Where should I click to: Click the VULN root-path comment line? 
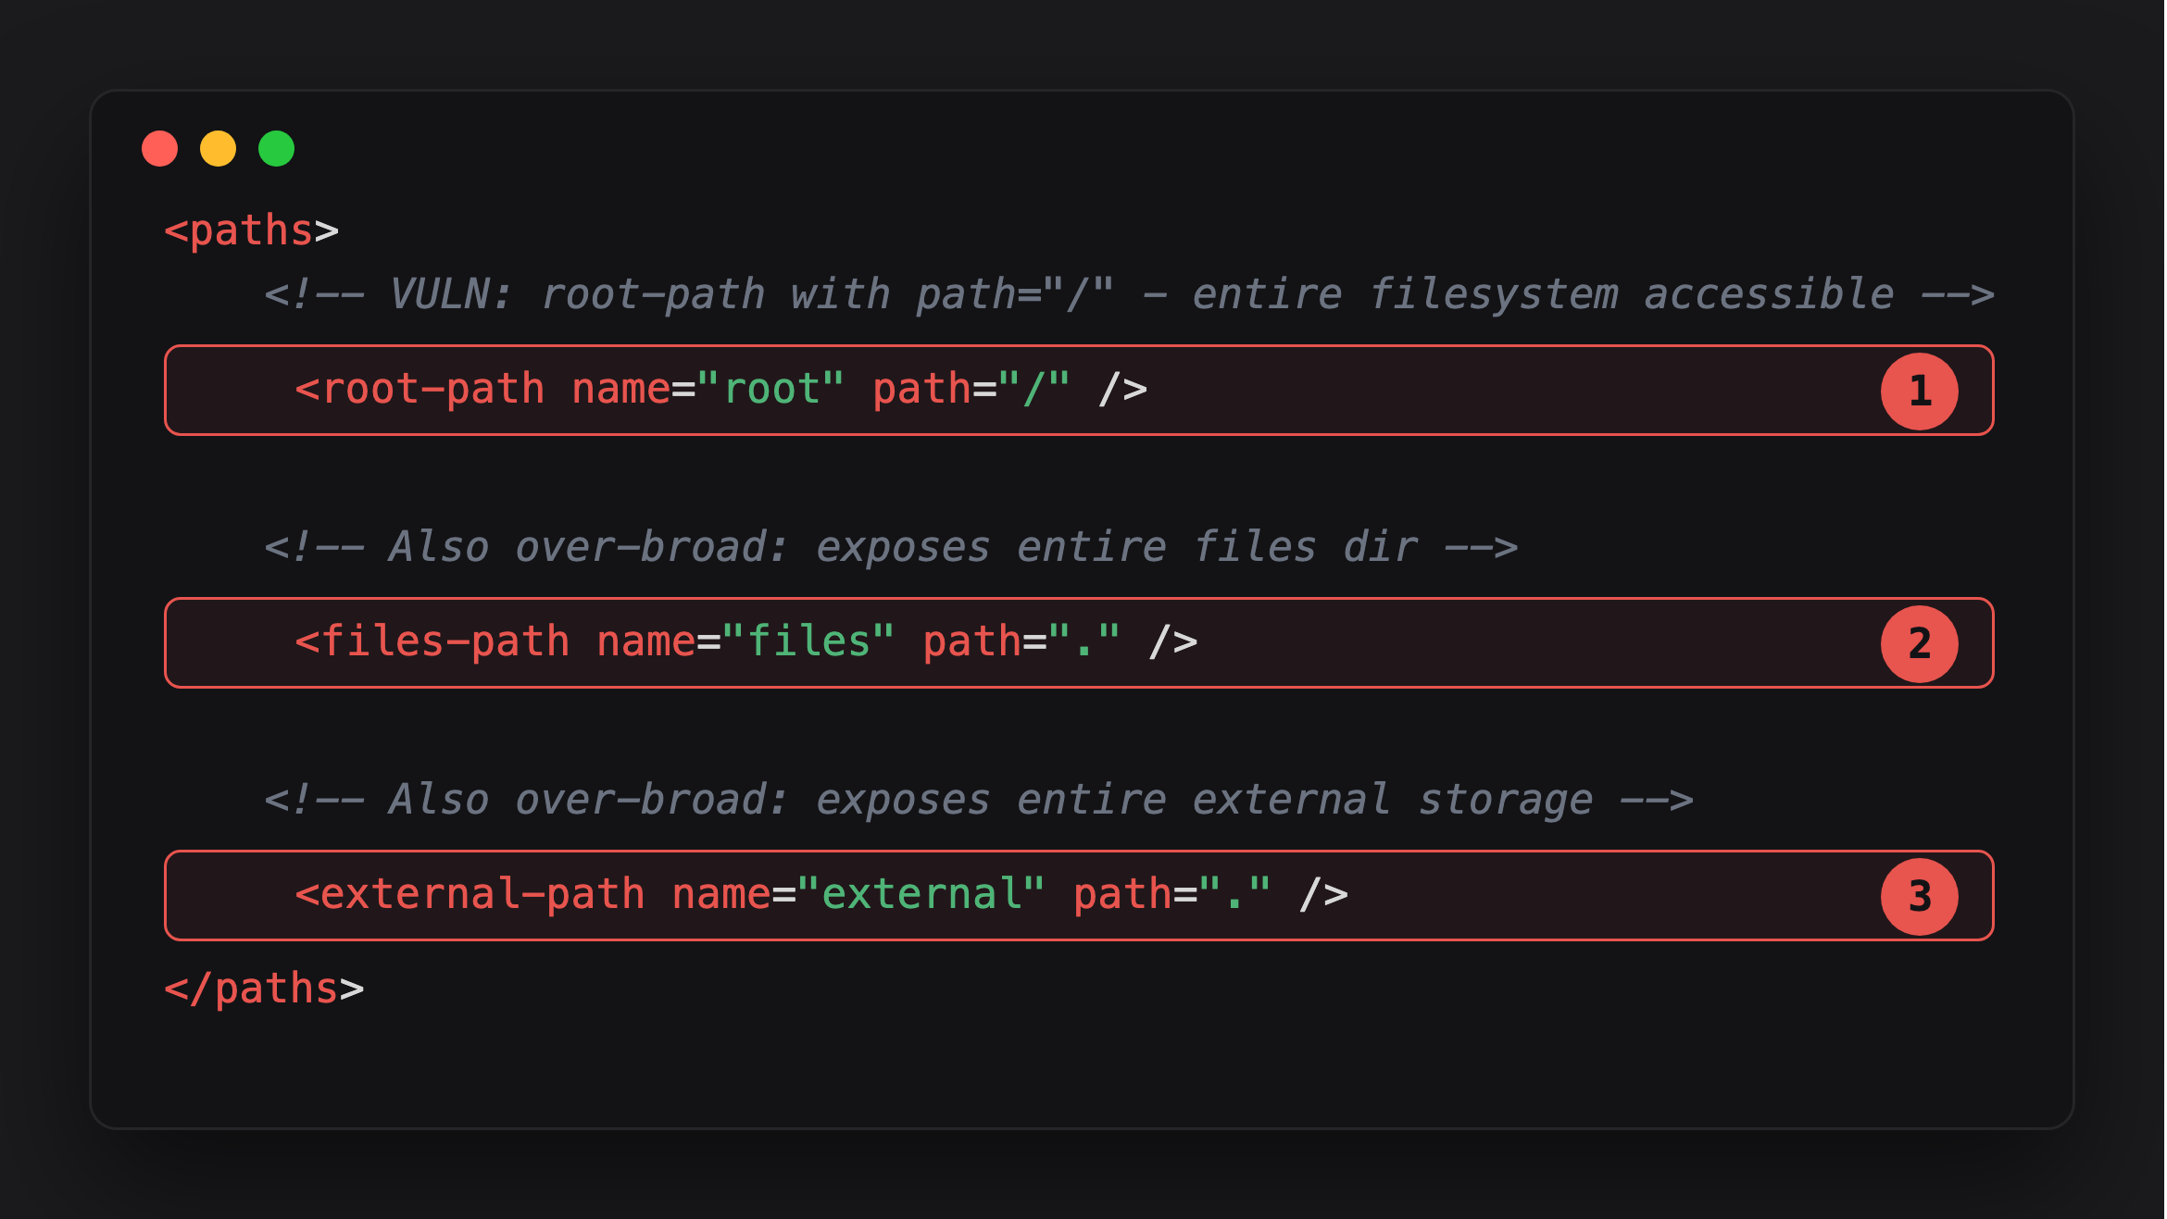1129,294
